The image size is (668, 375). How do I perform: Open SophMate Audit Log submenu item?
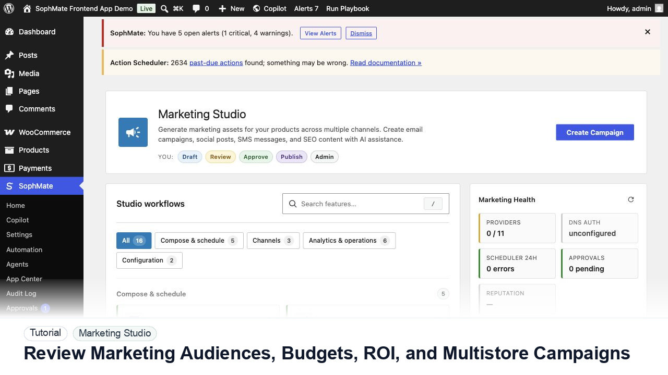[x=21, y=293]
